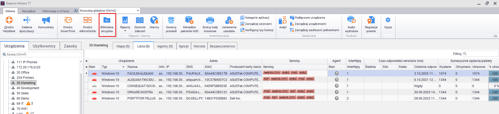Screen dimensions: 499x114
Task: Select the 40 Development tree node
Action: 28,88
